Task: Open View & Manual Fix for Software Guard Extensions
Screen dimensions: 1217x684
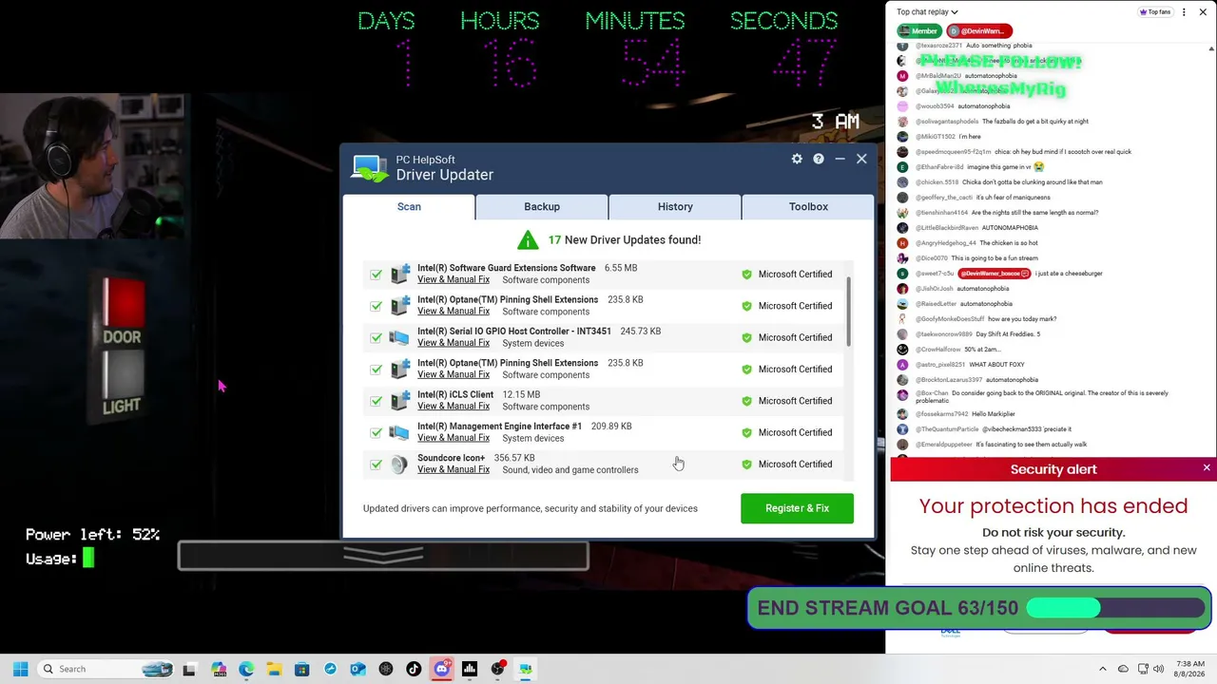Action: 454,279
